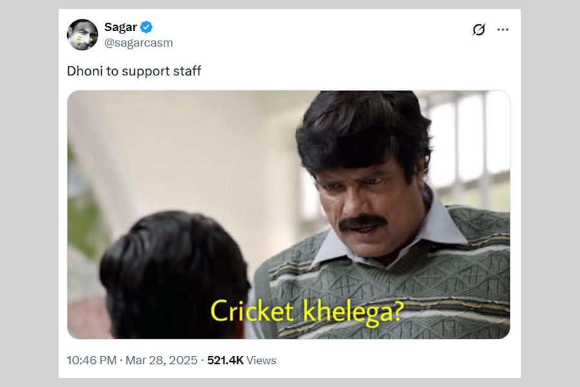Open the @sagarcasm handle link

tap(139, 43)
